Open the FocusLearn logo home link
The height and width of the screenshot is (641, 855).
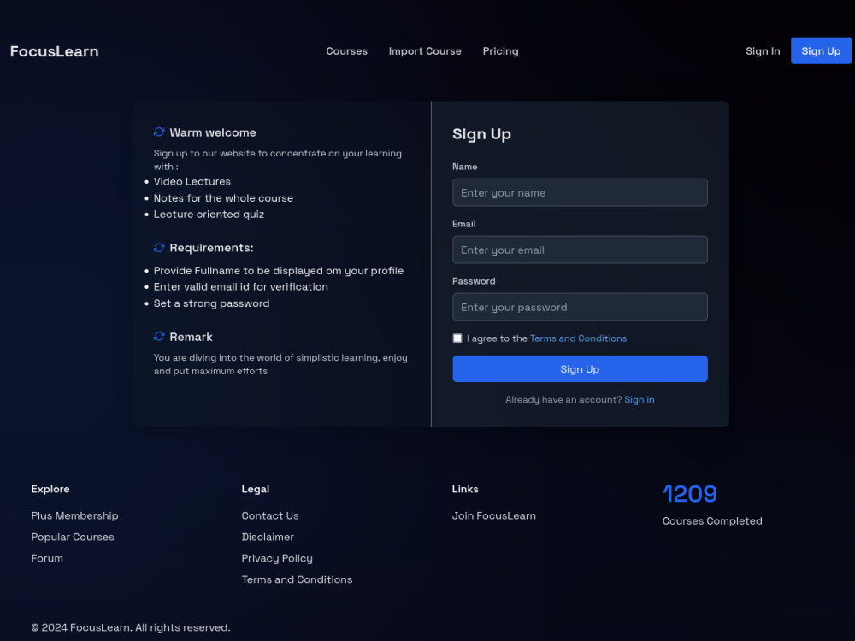pyautogui.click(x=55, y=51)
